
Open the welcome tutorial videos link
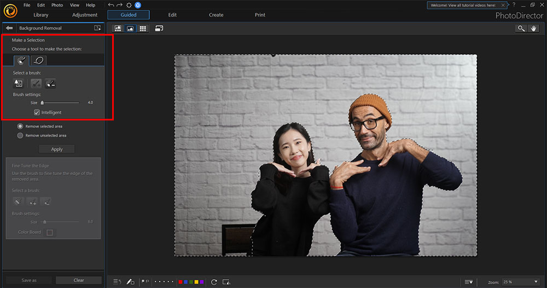pos(463,5)
